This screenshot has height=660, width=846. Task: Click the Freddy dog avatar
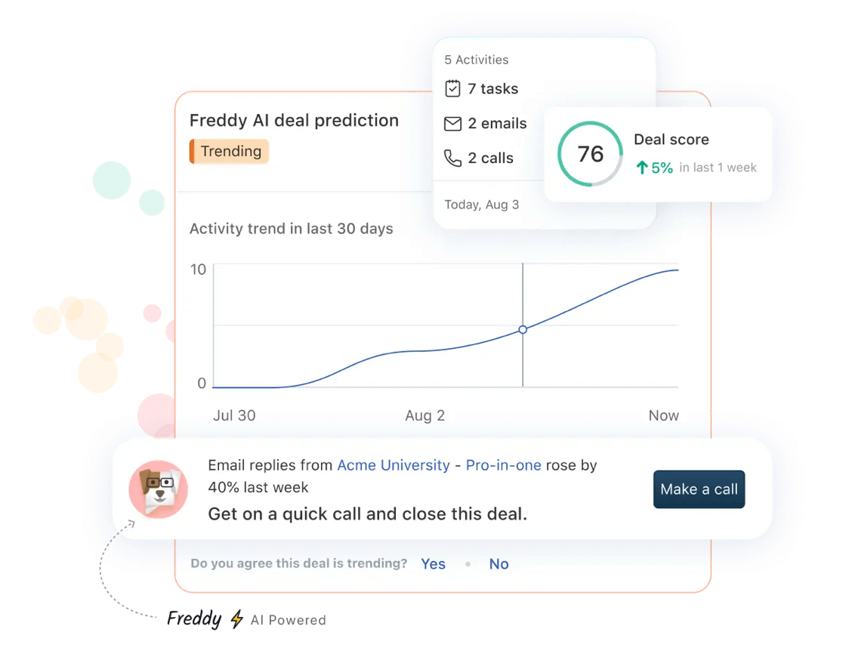(158, 489)
